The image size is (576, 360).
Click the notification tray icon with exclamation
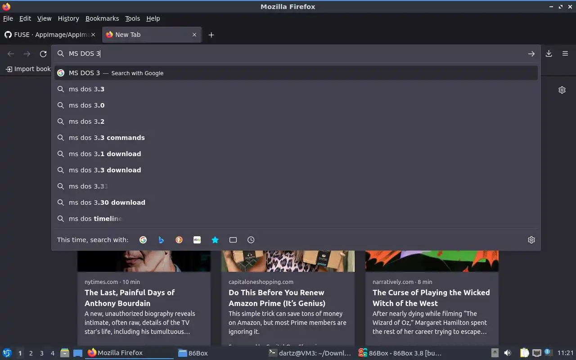(x=548, y=352)
